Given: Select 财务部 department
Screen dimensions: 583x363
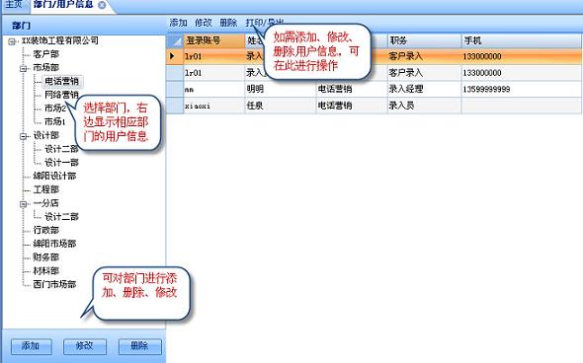Looking at the screenshot, I should [46, 257].
